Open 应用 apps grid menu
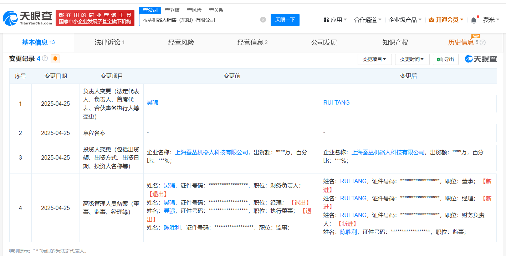This screenshot has width=506, height=256. [x=335, y=20]
